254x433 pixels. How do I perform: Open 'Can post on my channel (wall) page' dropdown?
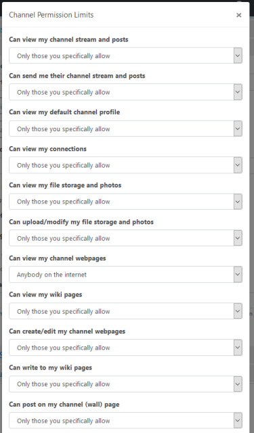[x=125, y=421]
